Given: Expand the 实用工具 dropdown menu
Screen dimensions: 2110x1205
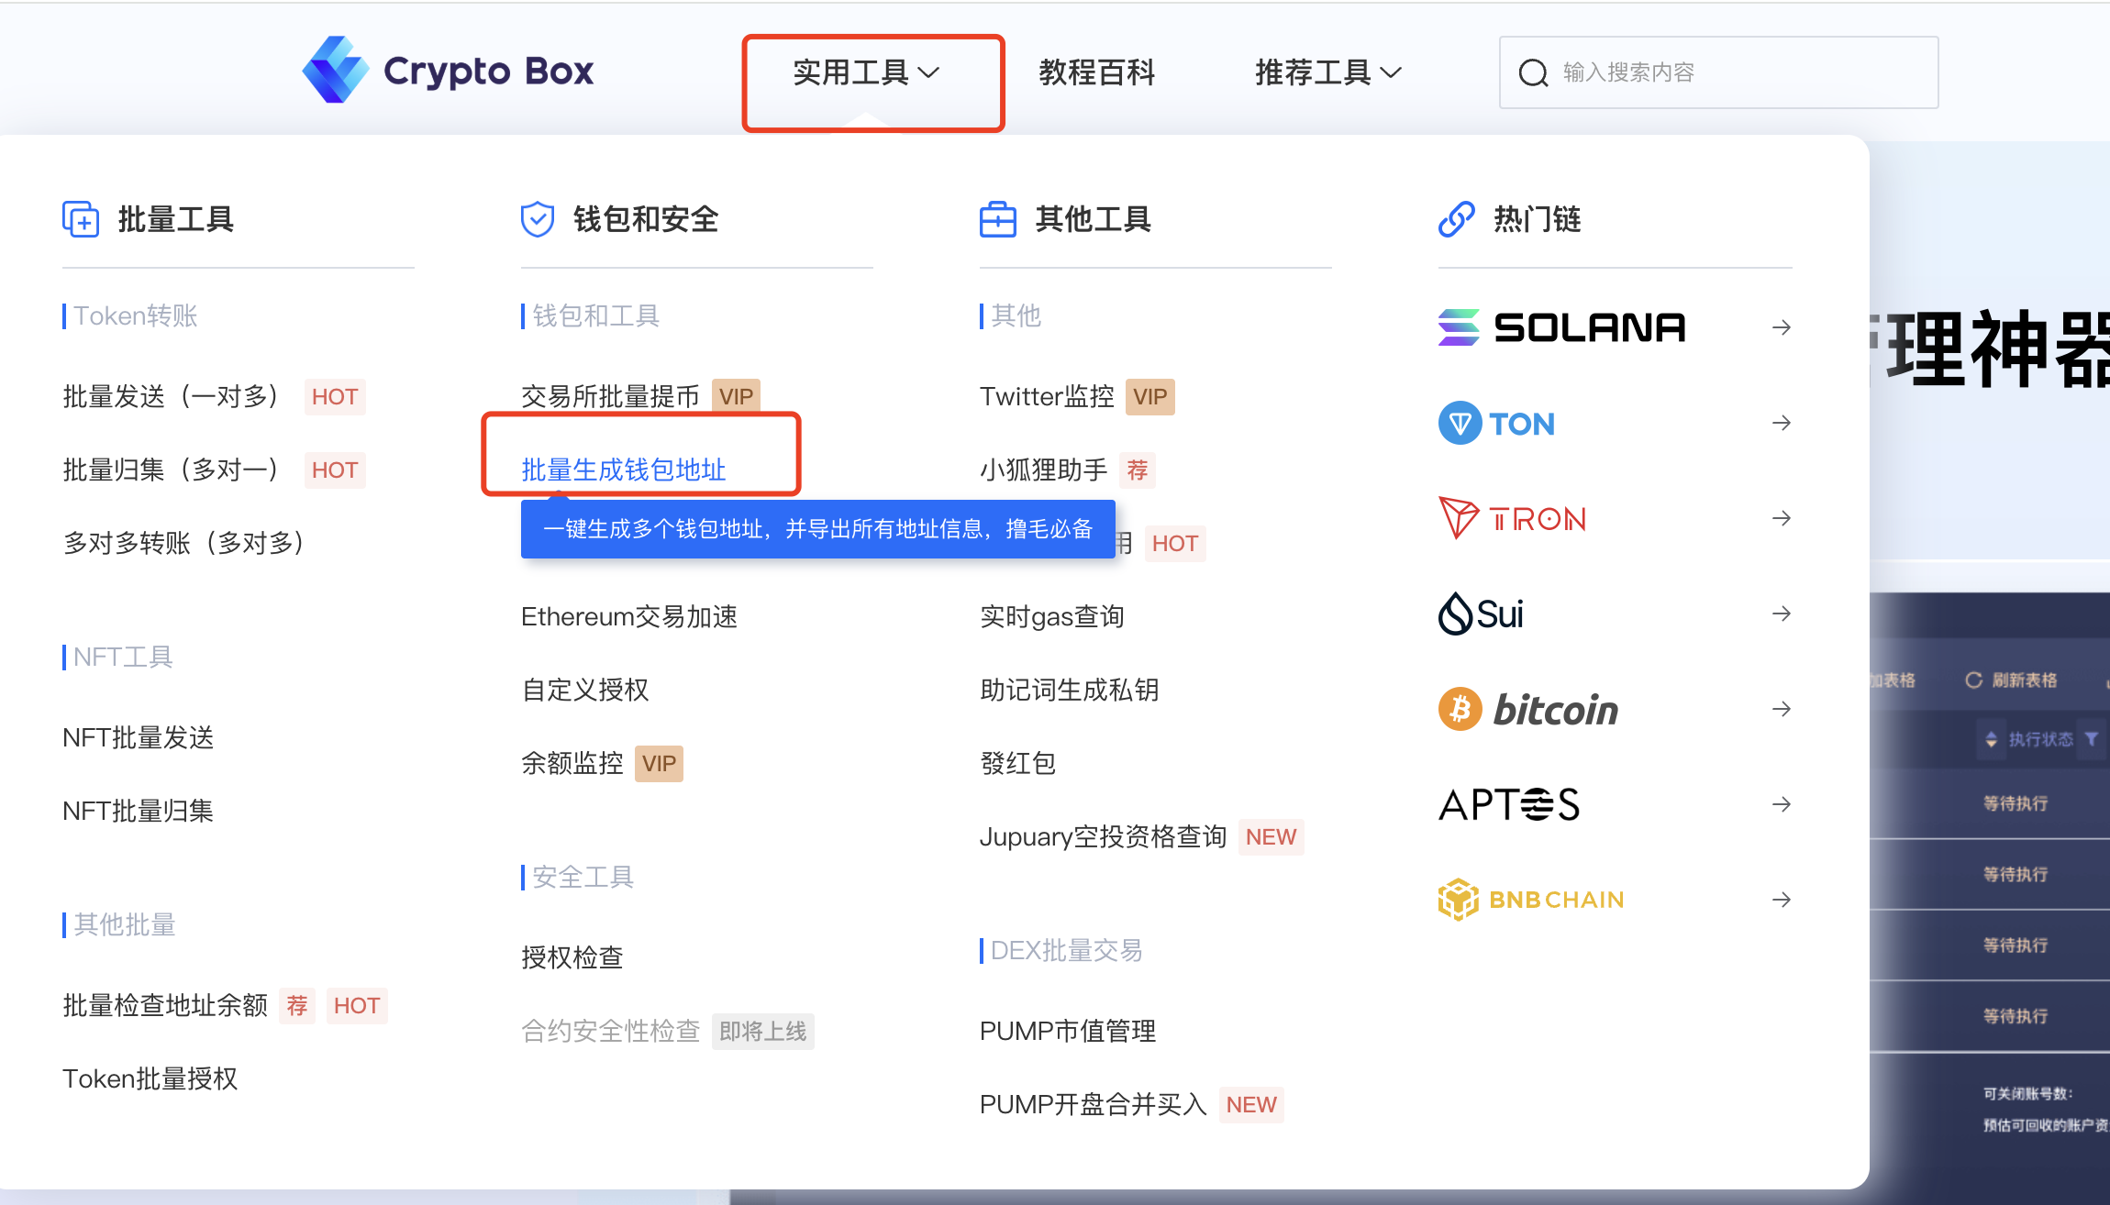Looking at the screenshot, I should [x=867, y=72].
